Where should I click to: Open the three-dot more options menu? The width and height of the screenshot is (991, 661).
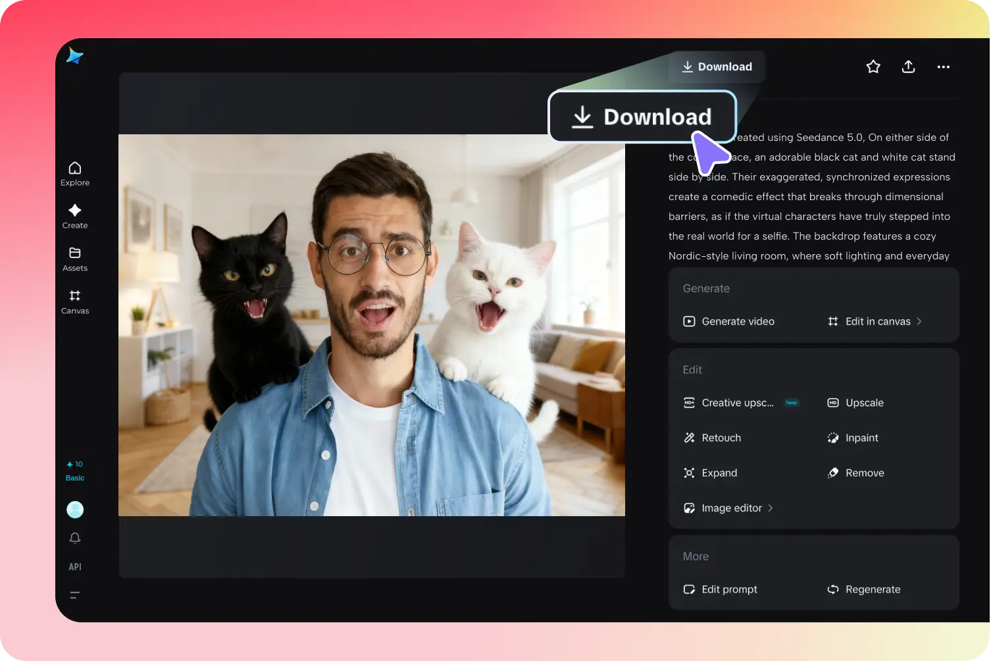click(943, 66)
